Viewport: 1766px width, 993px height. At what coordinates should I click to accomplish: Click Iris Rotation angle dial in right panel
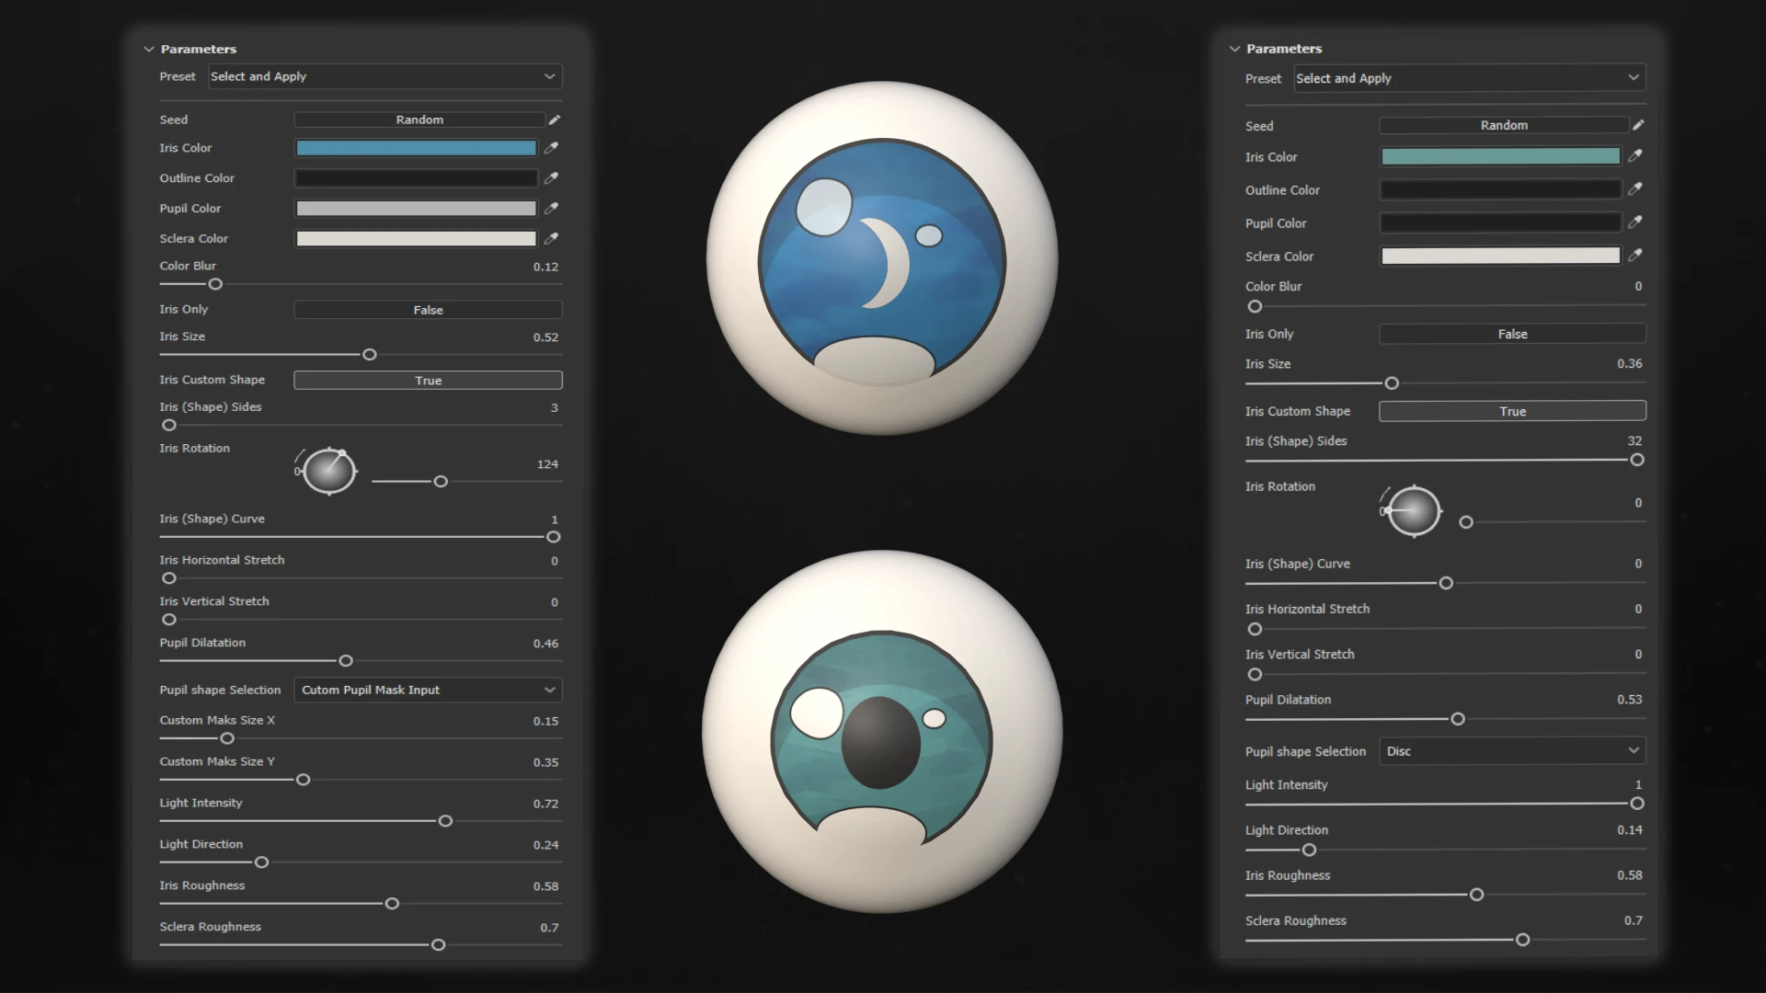1414,511
